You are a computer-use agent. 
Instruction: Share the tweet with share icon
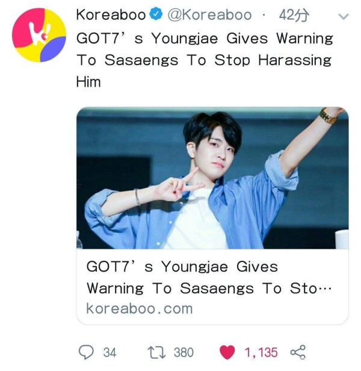298,352
